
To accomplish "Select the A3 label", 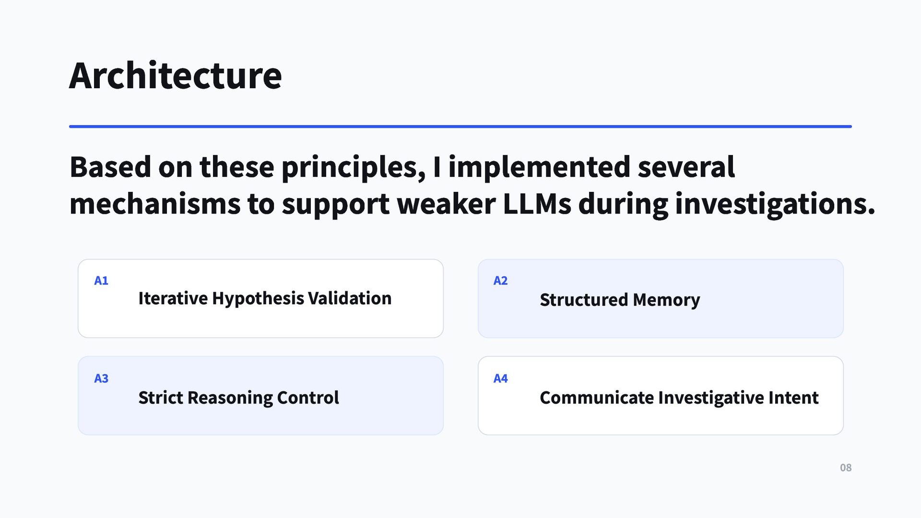I will pyautogui.click(x=101, y=378).
